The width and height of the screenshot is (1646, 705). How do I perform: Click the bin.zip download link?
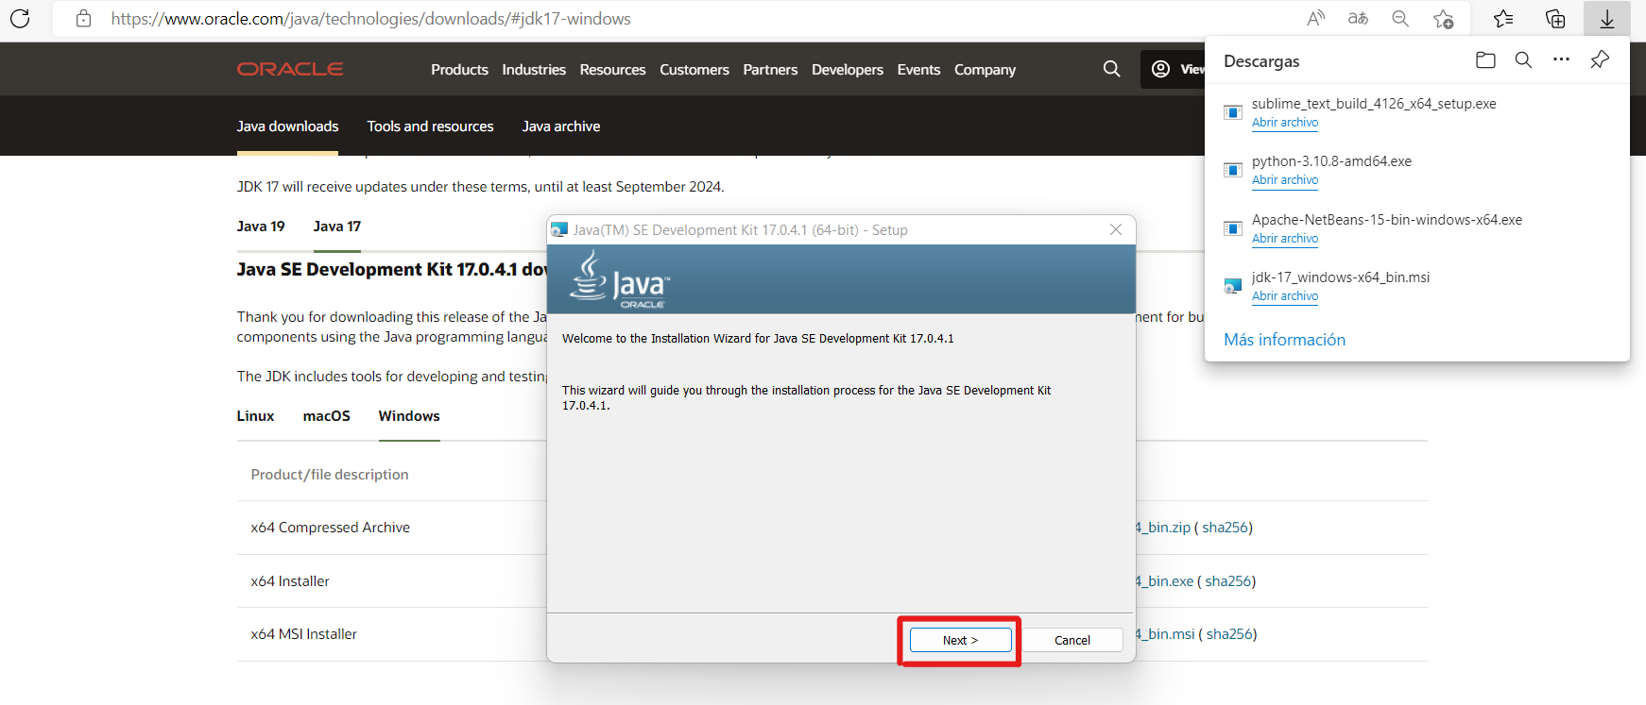point(1163,528)
